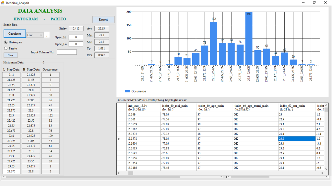
Task: Select column header isdbt_60_cnr_main
Action: tap(297, 108)
